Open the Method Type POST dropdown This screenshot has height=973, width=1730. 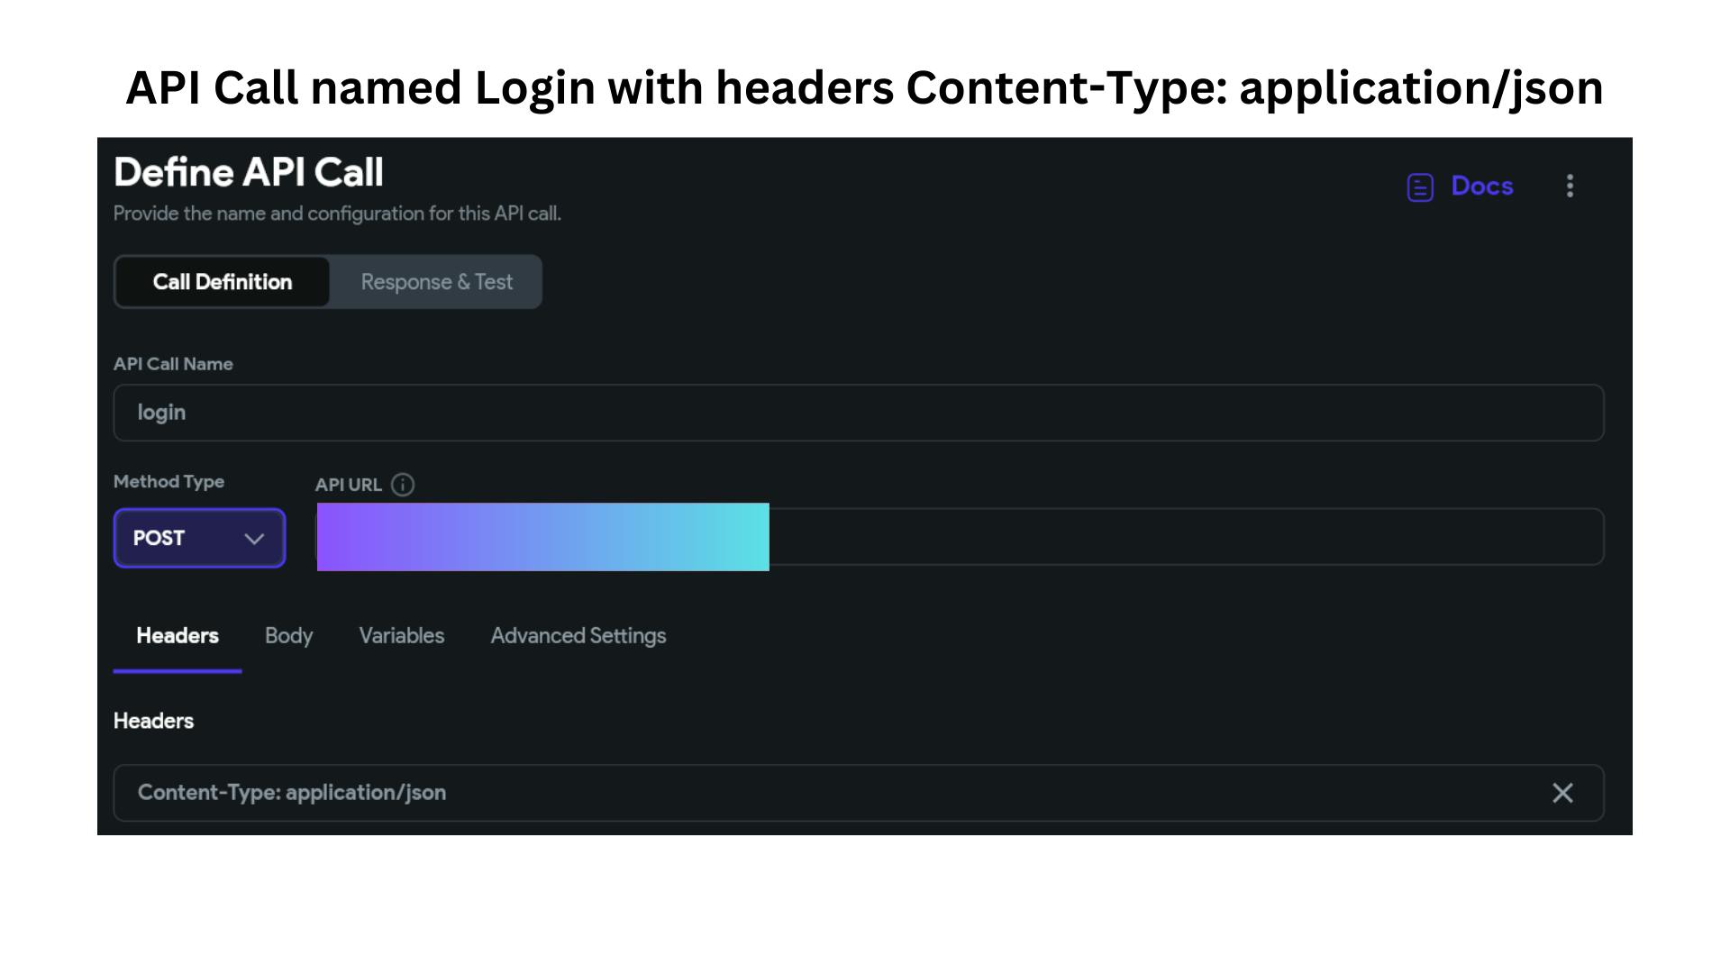[x=199, y=538]
